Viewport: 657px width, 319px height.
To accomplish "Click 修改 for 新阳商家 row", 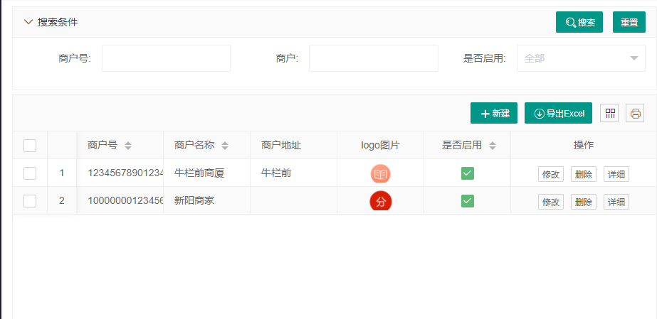I will pyautogui.click(x=551, y=202).
